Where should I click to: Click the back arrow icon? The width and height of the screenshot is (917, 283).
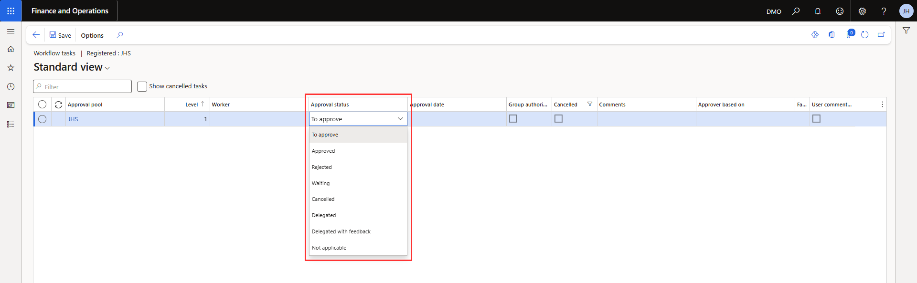(36, 35)
